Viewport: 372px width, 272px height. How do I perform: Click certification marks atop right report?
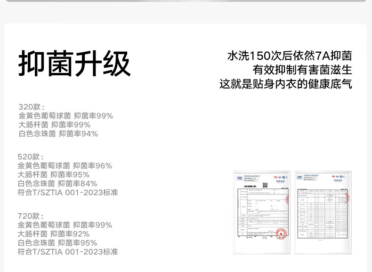339,176
